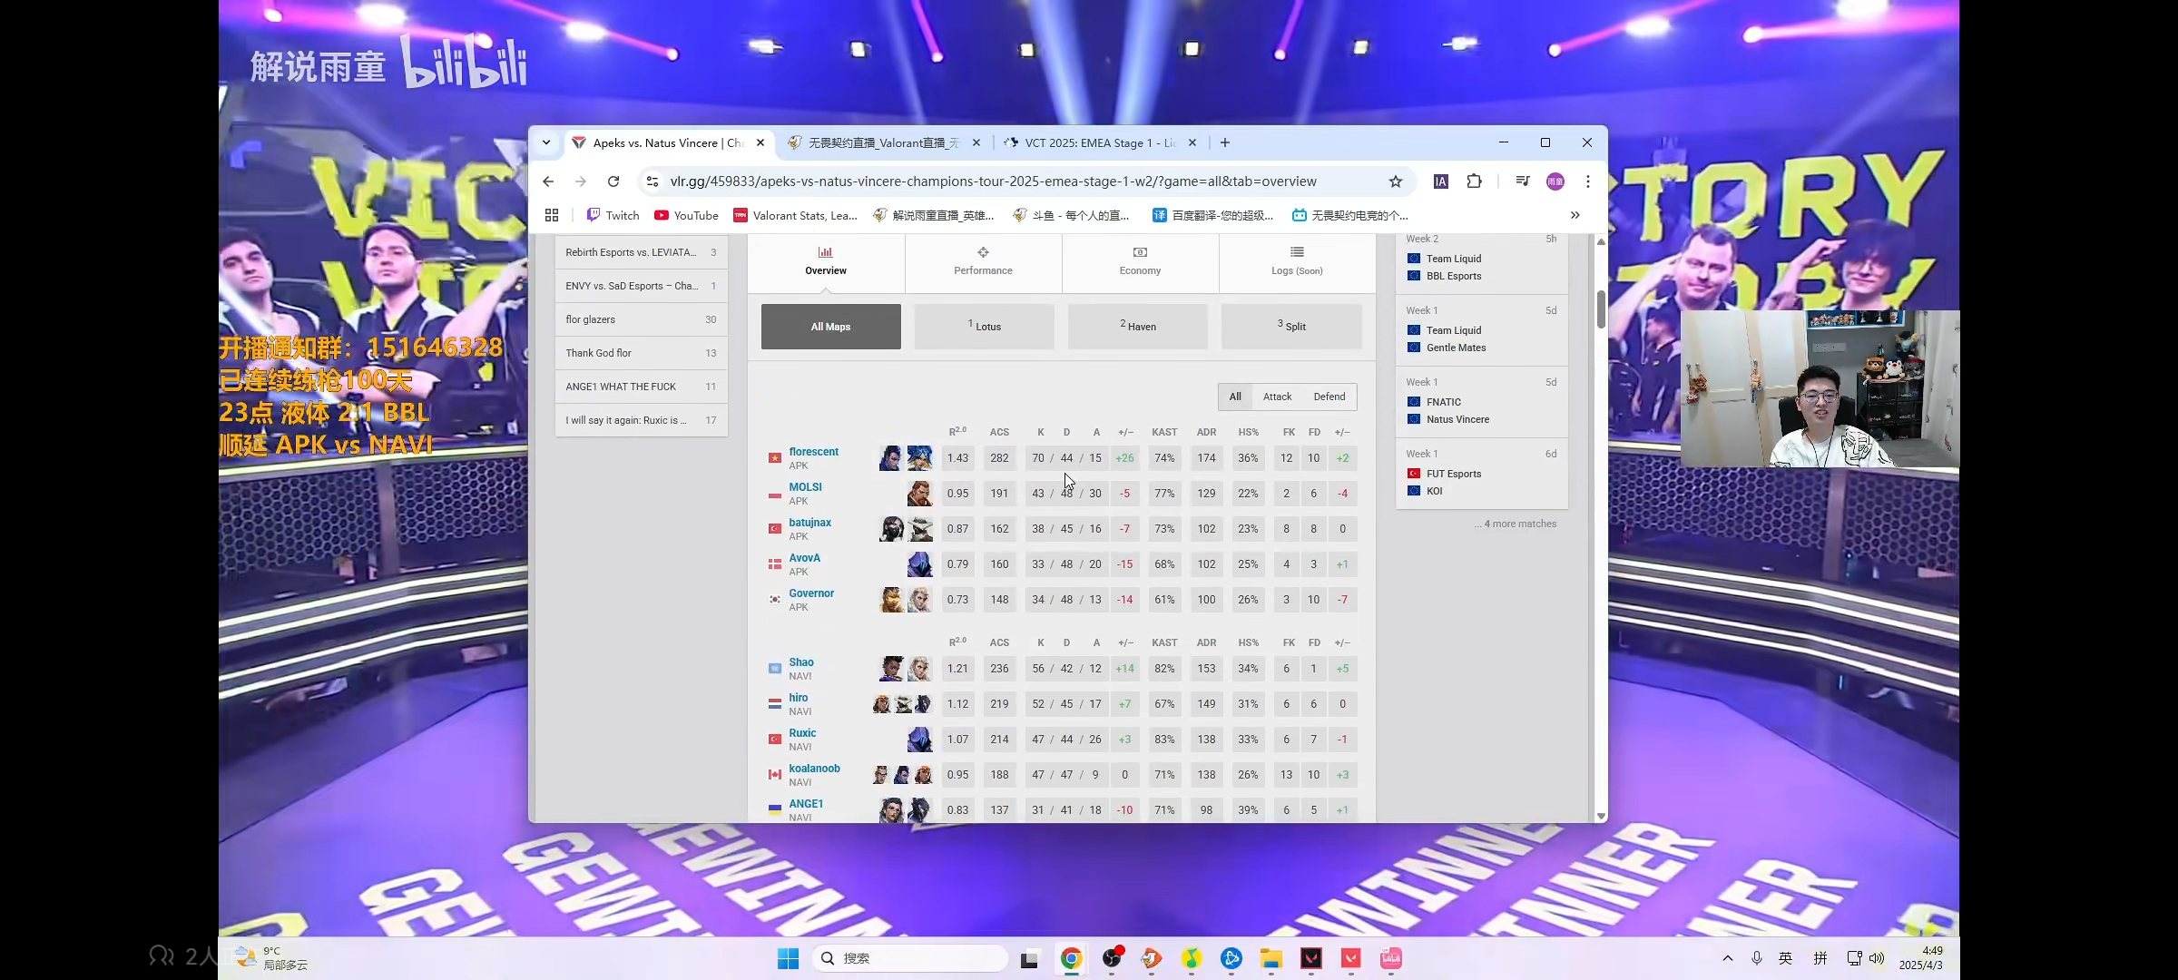Open Governor's player profile
Screen dimensions: 2178x980
(x=811, y=593)
